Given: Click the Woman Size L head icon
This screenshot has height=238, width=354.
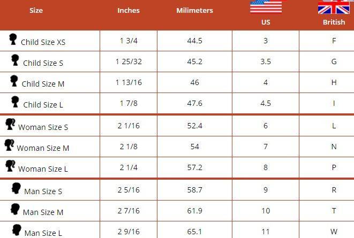Looking at the screenshot, I should pyautogui.click(x=11, y=166).
